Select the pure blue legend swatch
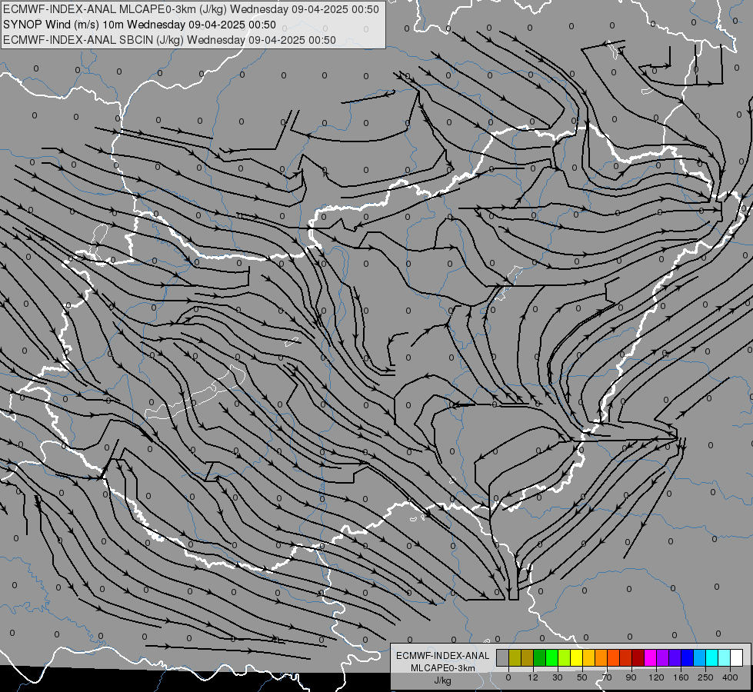 pos(687,658)
